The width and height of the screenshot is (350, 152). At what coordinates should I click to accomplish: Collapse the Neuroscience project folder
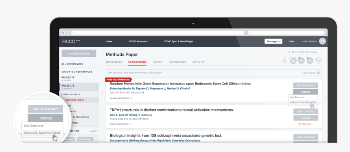point(61,94)
